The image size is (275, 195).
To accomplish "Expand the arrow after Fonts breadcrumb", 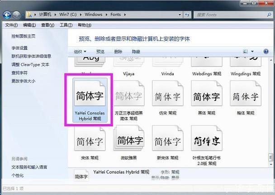I will click(125, 15).
